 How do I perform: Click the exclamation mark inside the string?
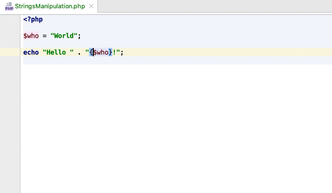pyautogui.click(x=114, y=52)
